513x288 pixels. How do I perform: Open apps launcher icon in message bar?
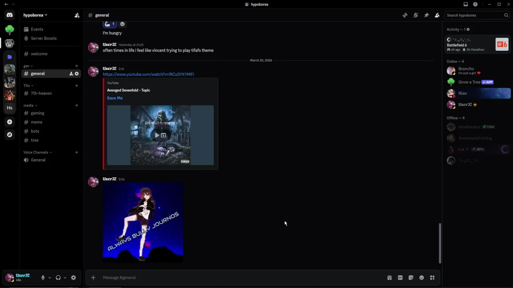pyautogui.click(x=432, y=278)
